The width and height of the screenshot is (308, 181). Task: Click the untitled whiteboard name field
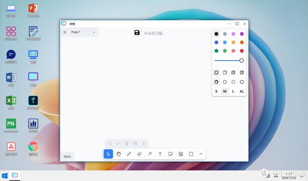[153, 33]
